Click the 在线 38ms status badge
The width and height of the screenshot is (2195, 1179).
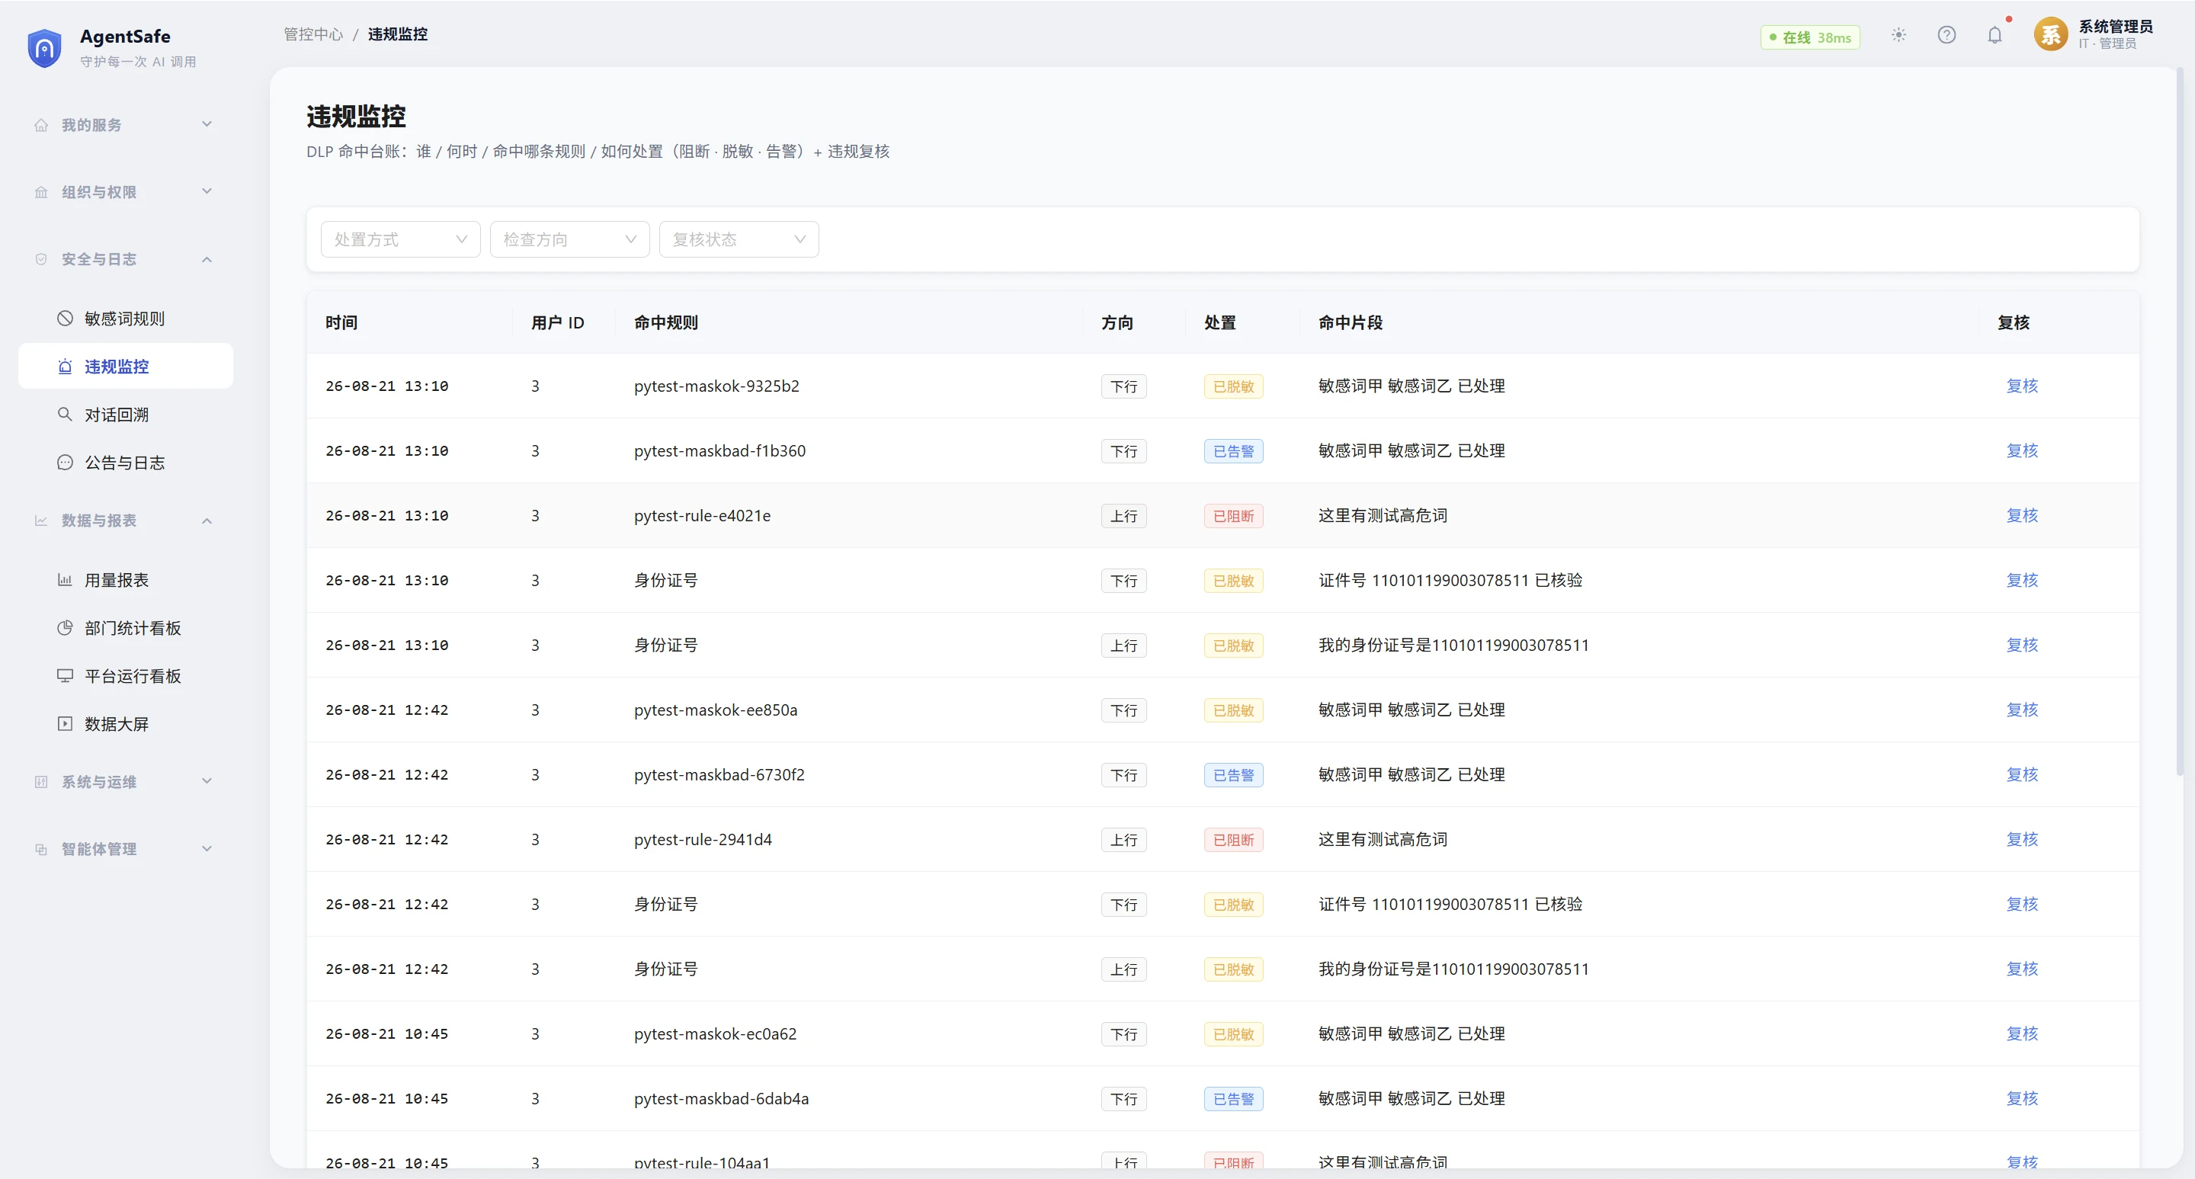point(1810,37)
